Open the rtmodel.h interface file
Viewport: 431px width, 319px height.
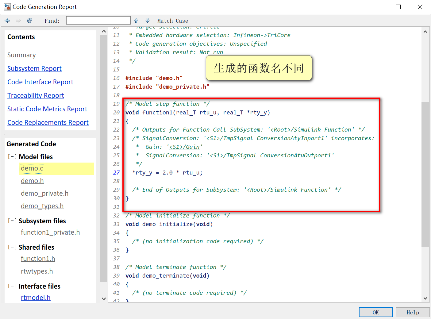pos(36,298)
